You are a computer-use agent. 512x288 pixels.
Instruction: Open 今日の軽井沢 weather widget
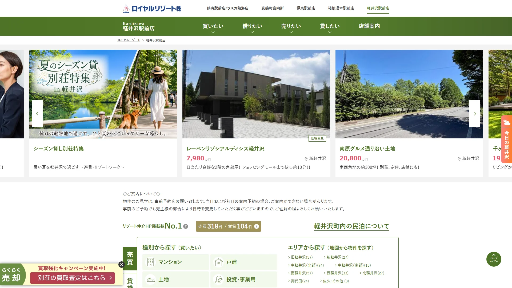(x=507, y=139)
